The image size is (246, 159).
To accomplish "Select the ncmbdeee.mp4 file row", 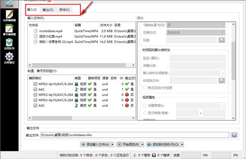I will (82, 31).
